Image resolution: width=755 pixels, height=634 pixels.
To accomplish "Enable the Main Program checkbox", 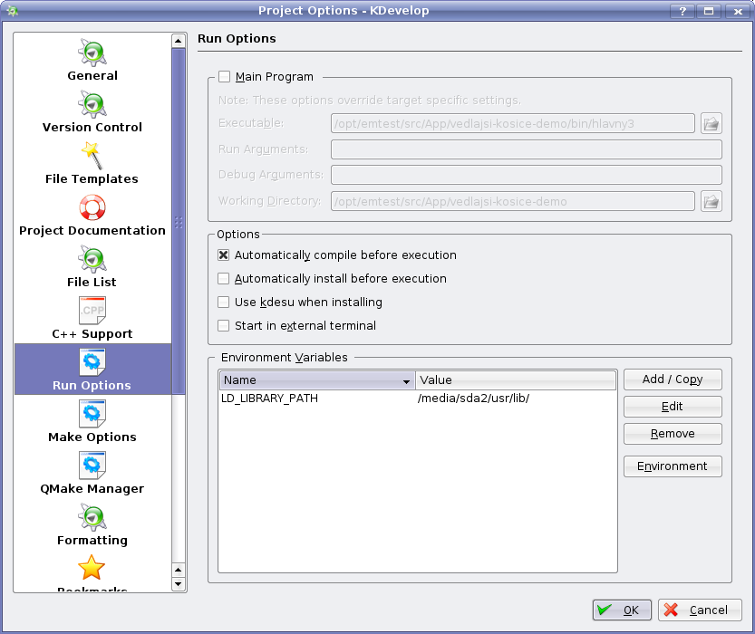I will 225,77.
